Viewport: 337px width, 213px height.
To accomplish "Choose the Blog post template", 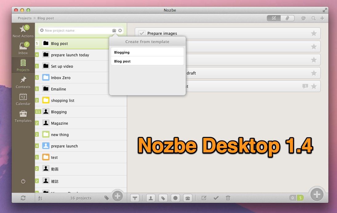I will [x=147, y=61].
